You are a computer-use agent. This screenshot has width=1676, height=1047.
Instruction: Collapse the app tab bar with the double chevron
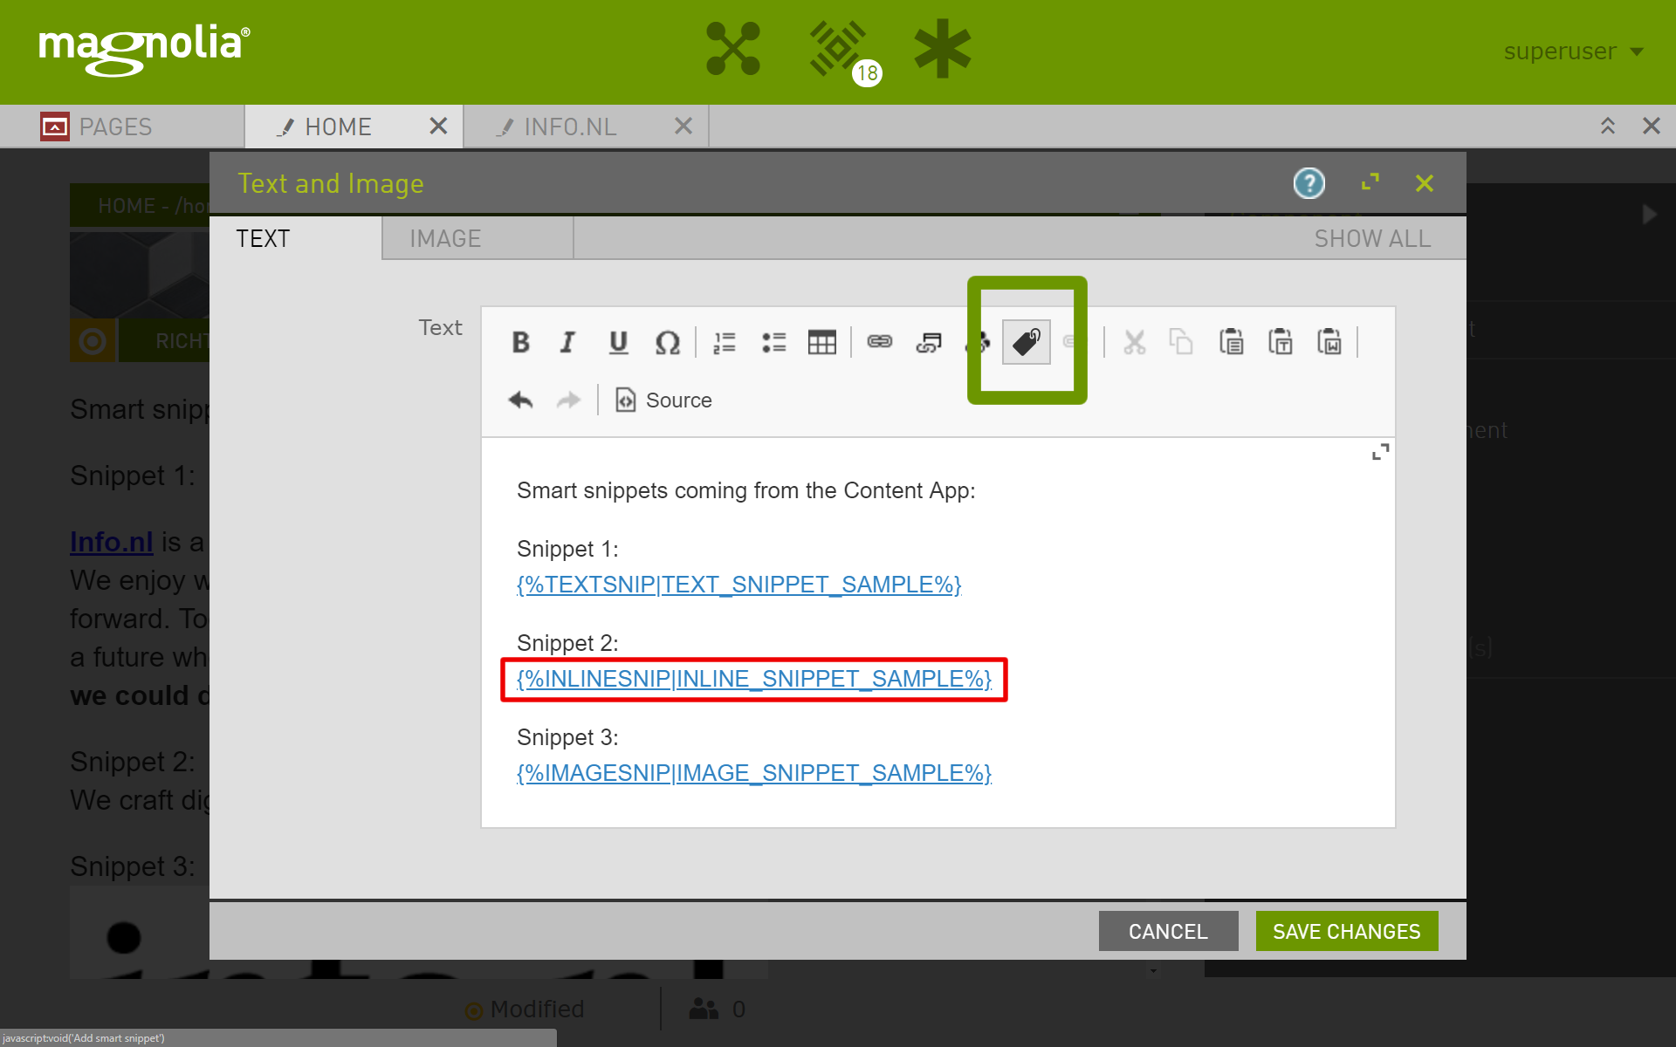1607,127
